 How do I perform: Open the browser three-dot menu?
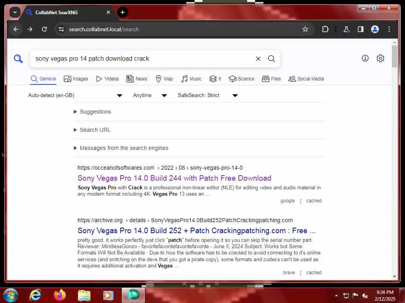389,29
